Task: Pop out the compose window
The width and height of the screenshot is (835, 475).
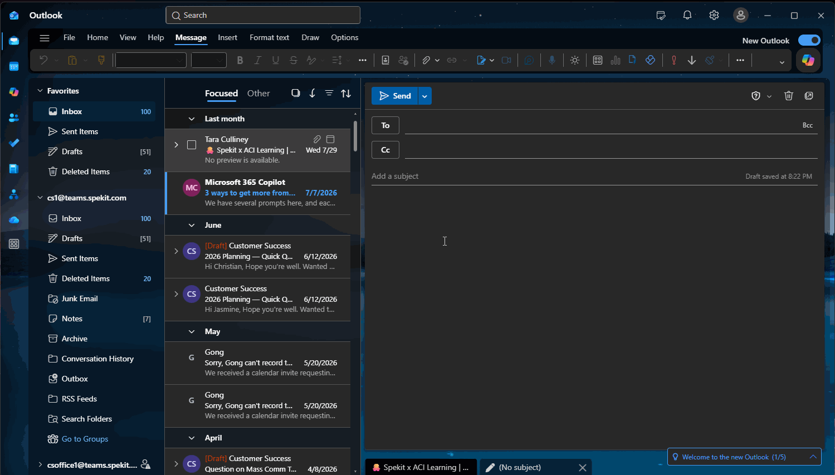Action: click(x=809, y=96)
